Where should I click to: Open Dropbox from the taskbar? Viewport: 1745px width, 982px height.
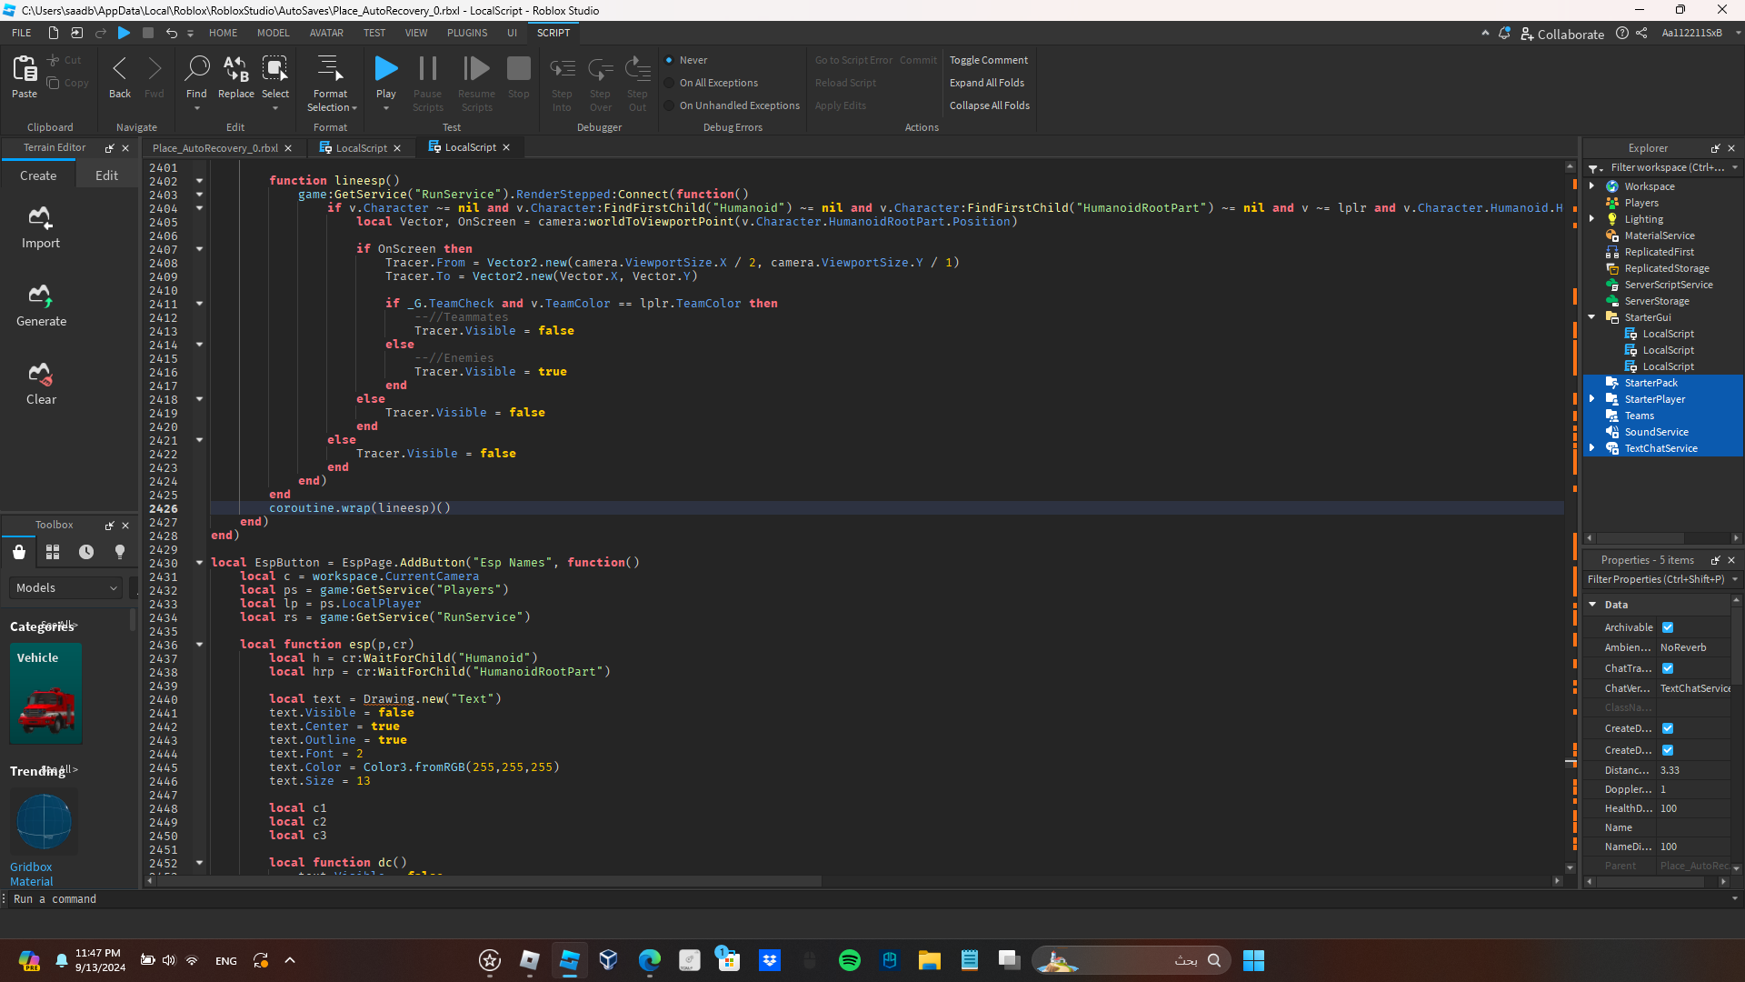(770, 960)
